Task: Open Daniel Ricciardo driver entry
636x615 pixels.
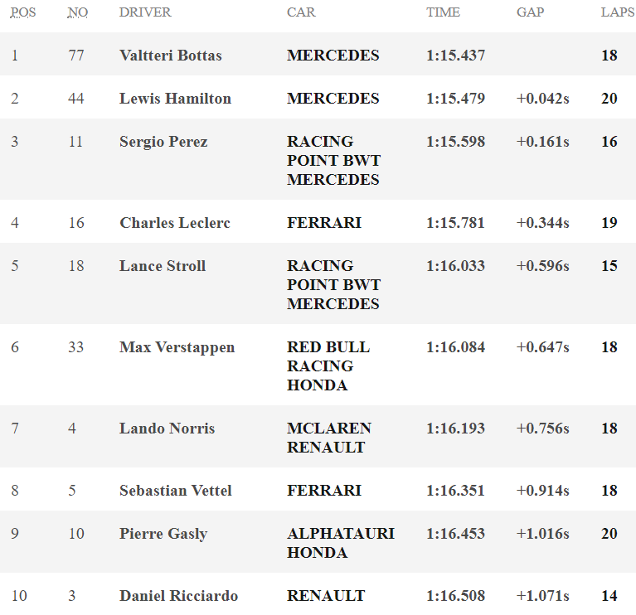Action: [x=178, y=596]
